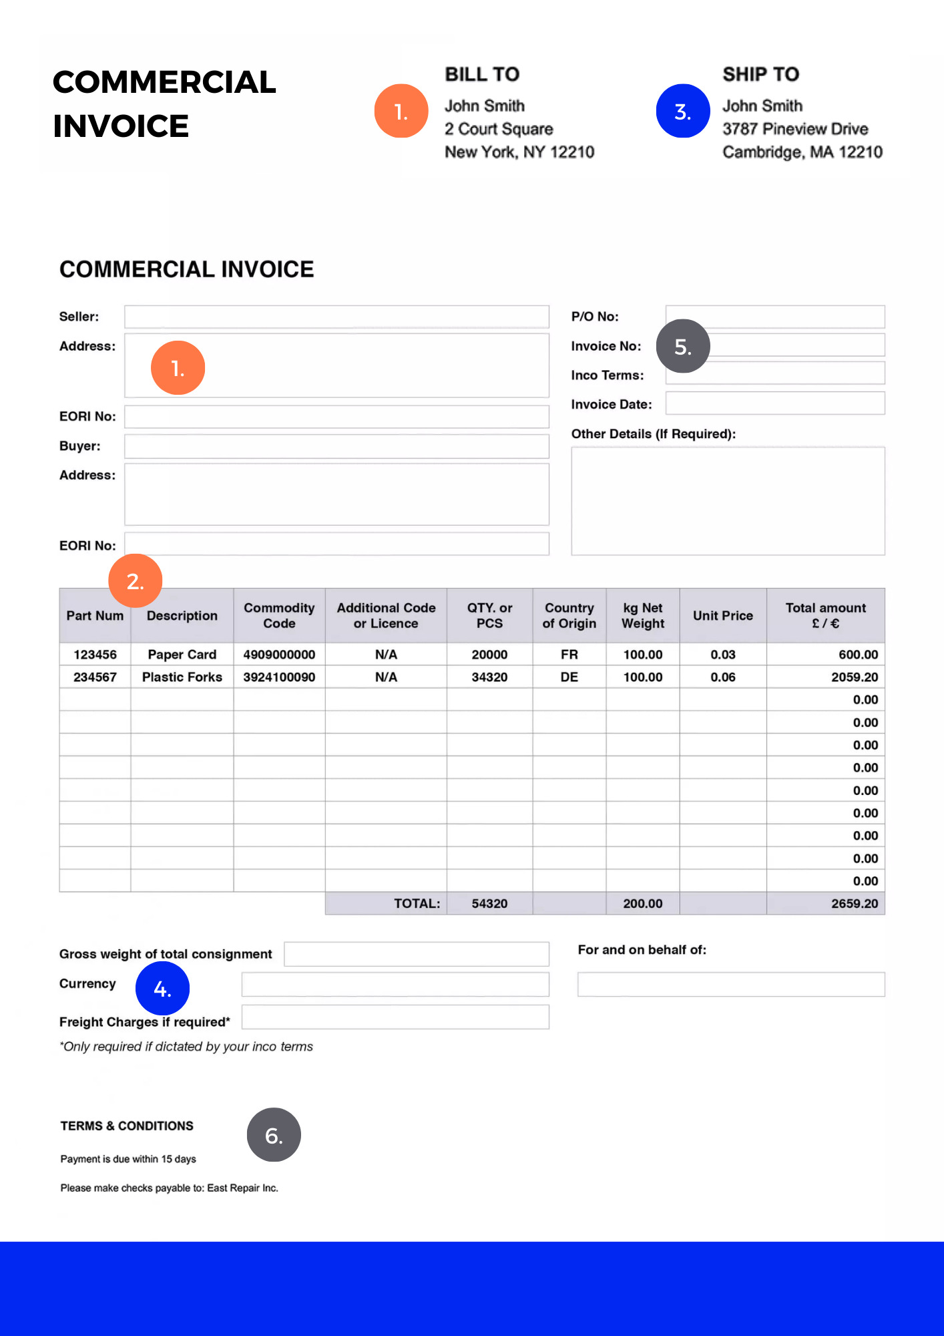Click '2 Court Square' address line
The height and width of the screenshot is (1336, 944).
499,129
